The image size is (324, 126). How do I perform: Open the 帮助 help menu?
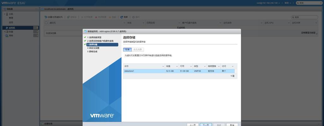click(x=287, y=3)
